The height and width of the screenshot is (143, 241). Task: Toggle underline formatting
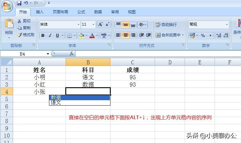pos(57,36)
